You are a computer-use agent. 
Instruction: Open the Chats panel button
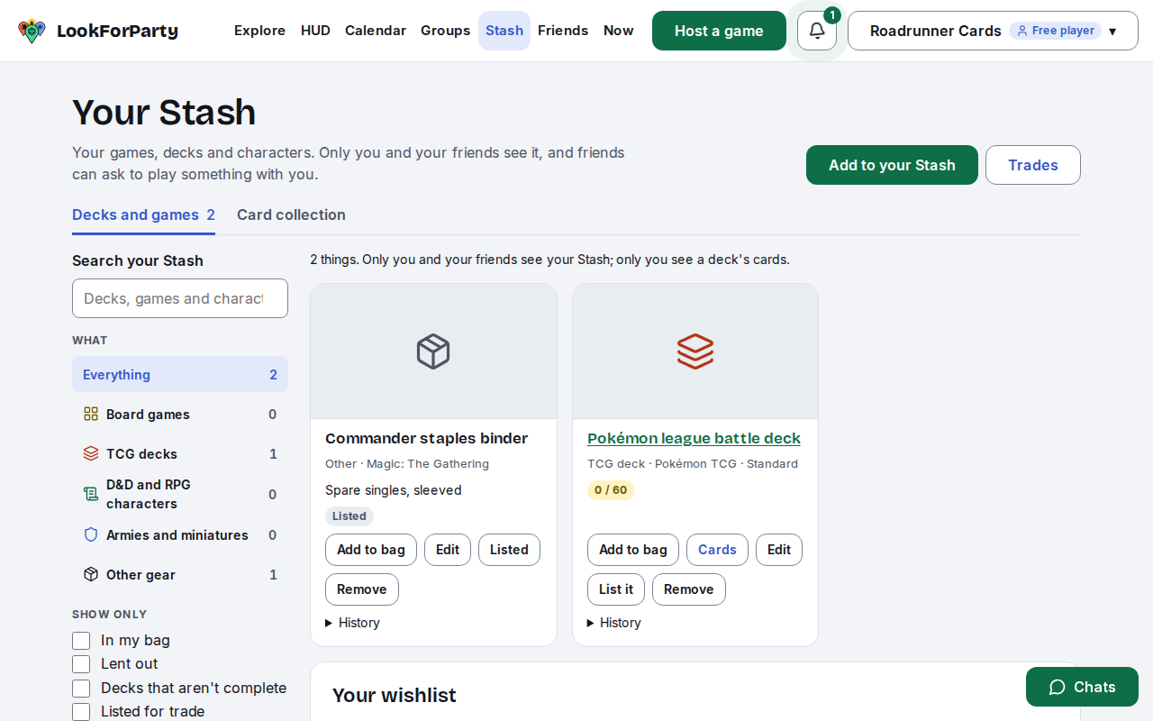1082,687
